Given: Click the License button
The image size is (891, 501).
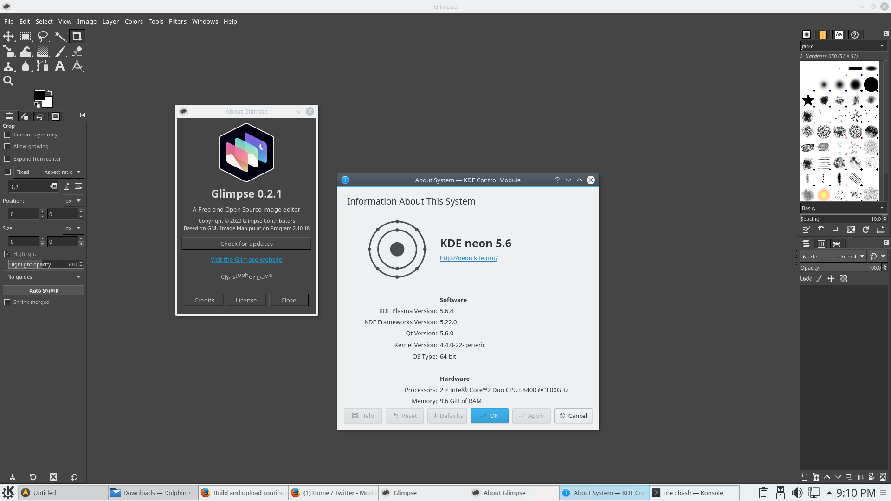Looking at the screenshot, I should [246, 300].
